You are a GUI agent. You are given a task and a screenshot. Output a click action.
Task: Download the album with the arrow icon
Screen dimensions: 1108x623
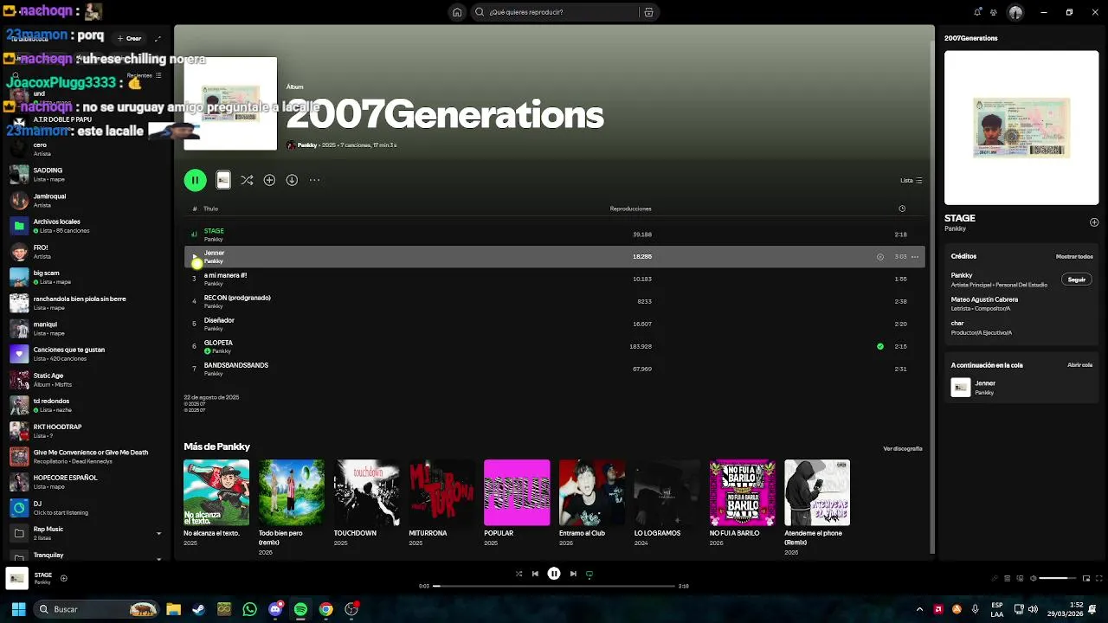coord(292,180)
